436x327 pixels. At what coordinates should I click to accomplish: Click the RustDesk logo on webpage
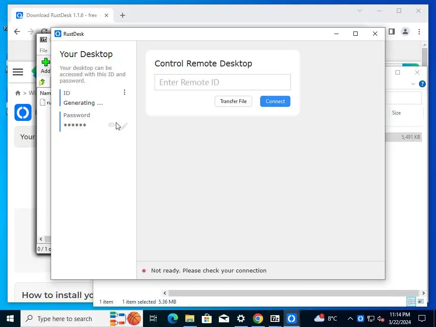pyautogui.click(x=23, y=112)
